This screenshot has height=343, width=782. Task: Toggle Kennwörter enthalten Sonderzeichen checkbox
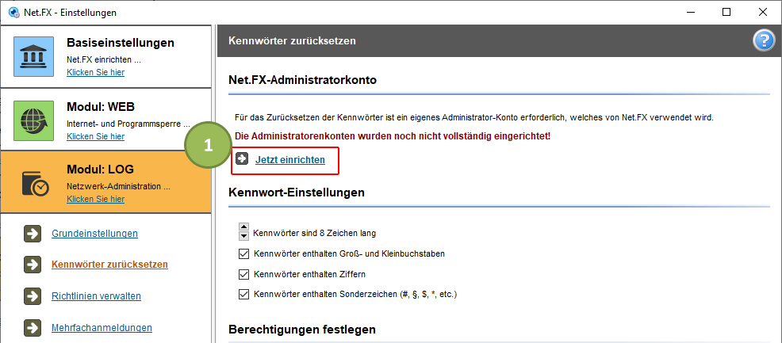click(x=243, y=295)
